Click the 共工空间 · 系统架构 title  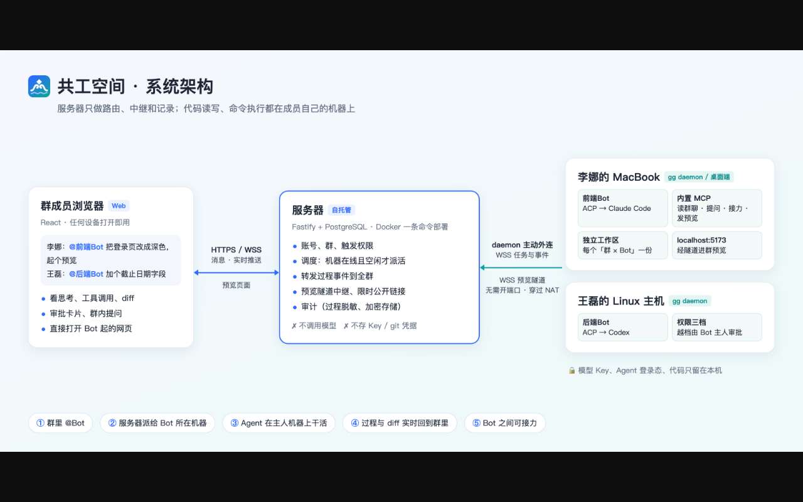[x=136, y=87]
